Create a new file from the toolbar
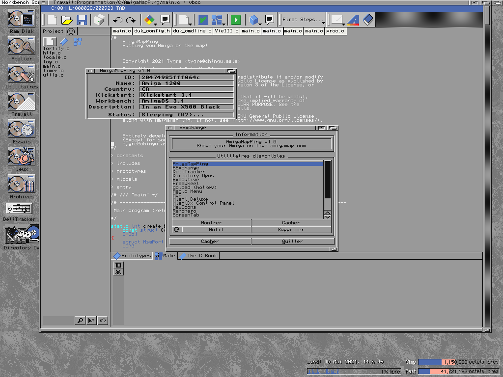 [52, 20]
